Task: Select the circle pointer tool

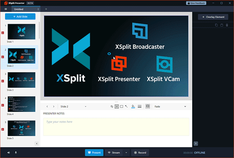Action: [117, 107]
